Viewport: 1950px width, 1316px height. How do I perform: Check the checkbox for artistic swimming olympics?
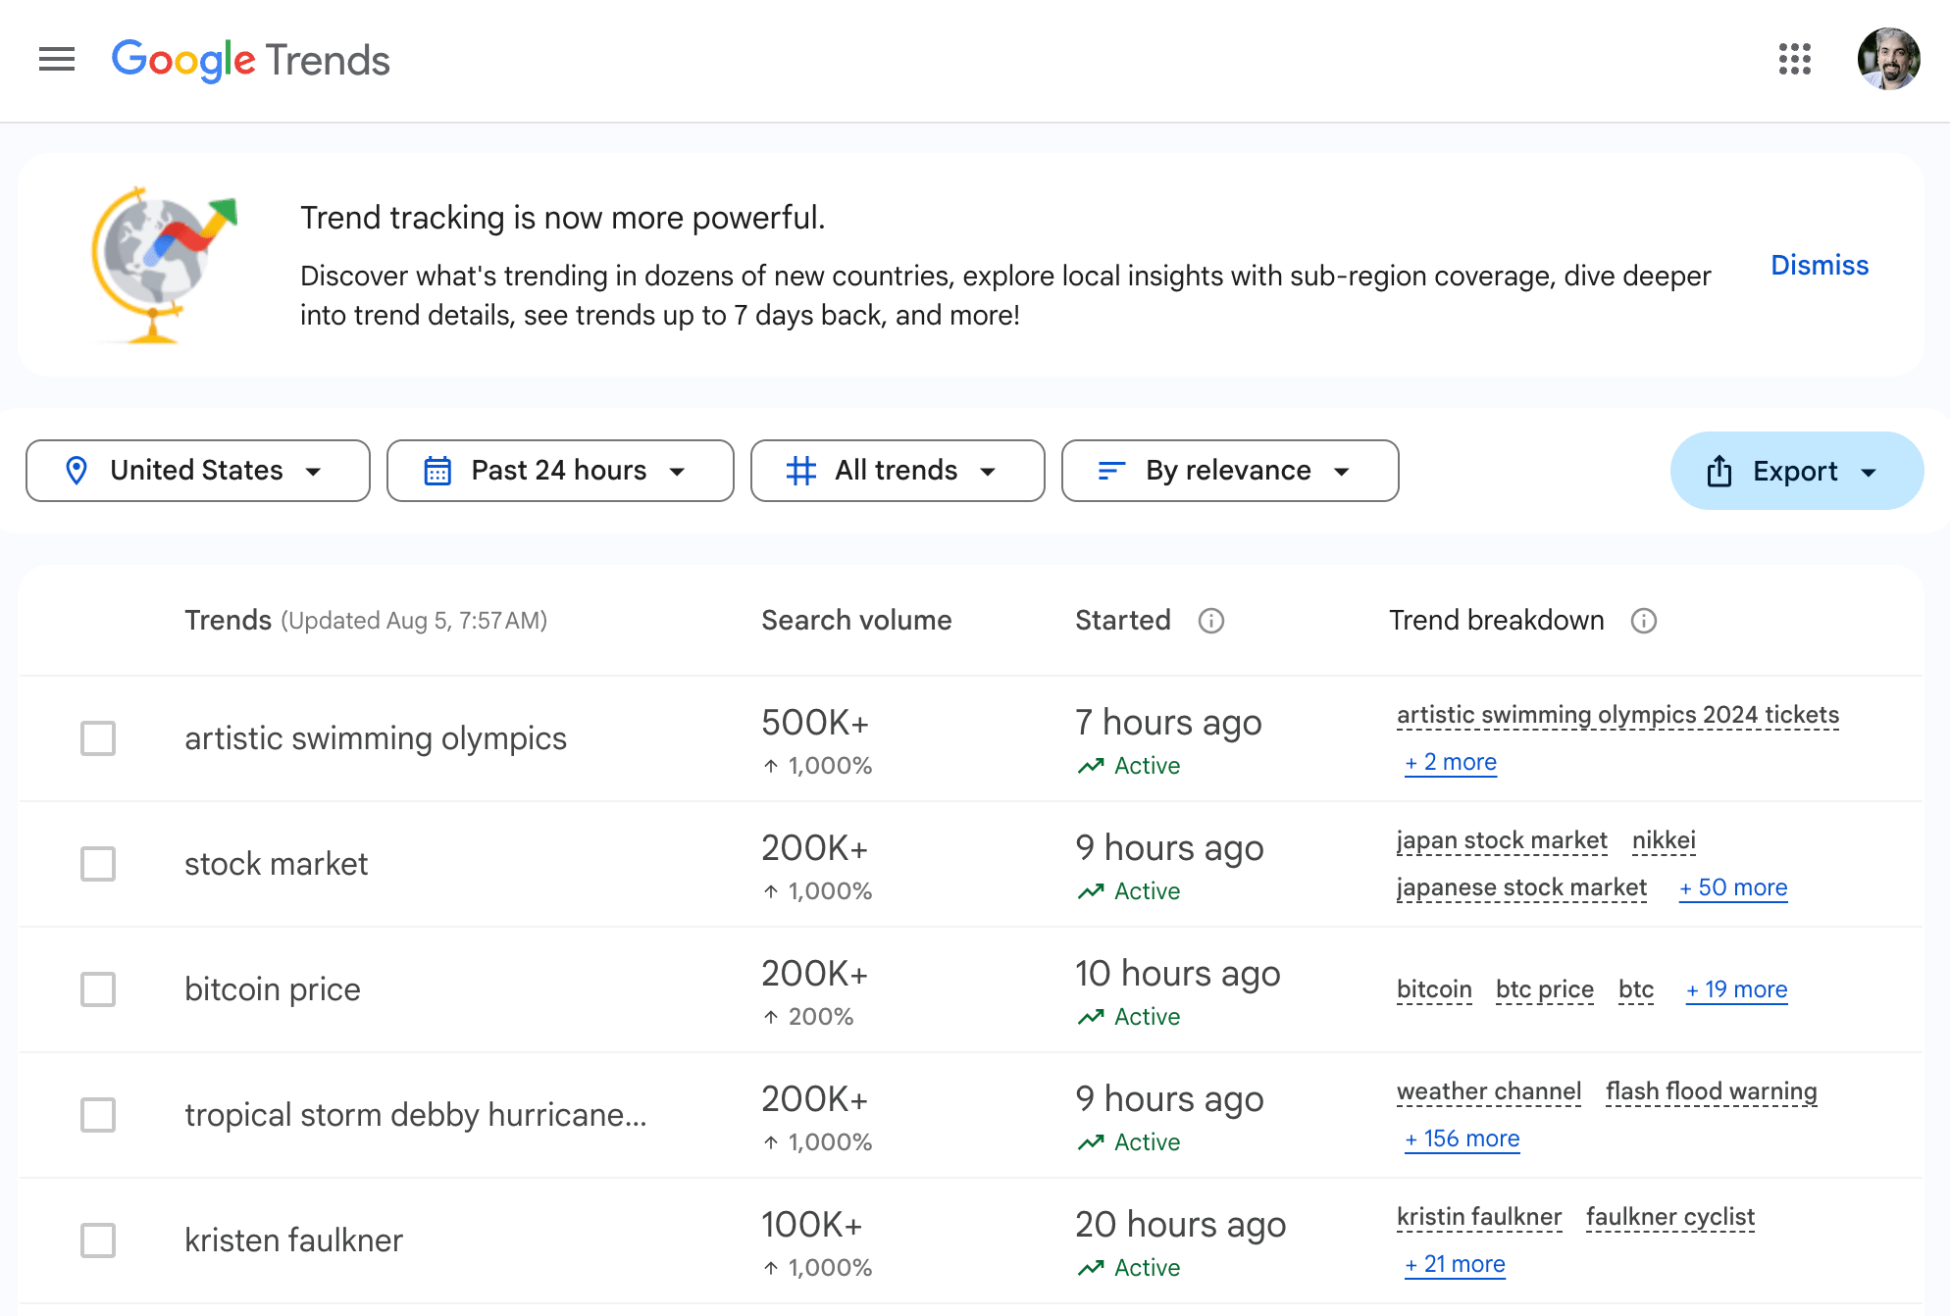pyautogui.click(x=97, y=738)
